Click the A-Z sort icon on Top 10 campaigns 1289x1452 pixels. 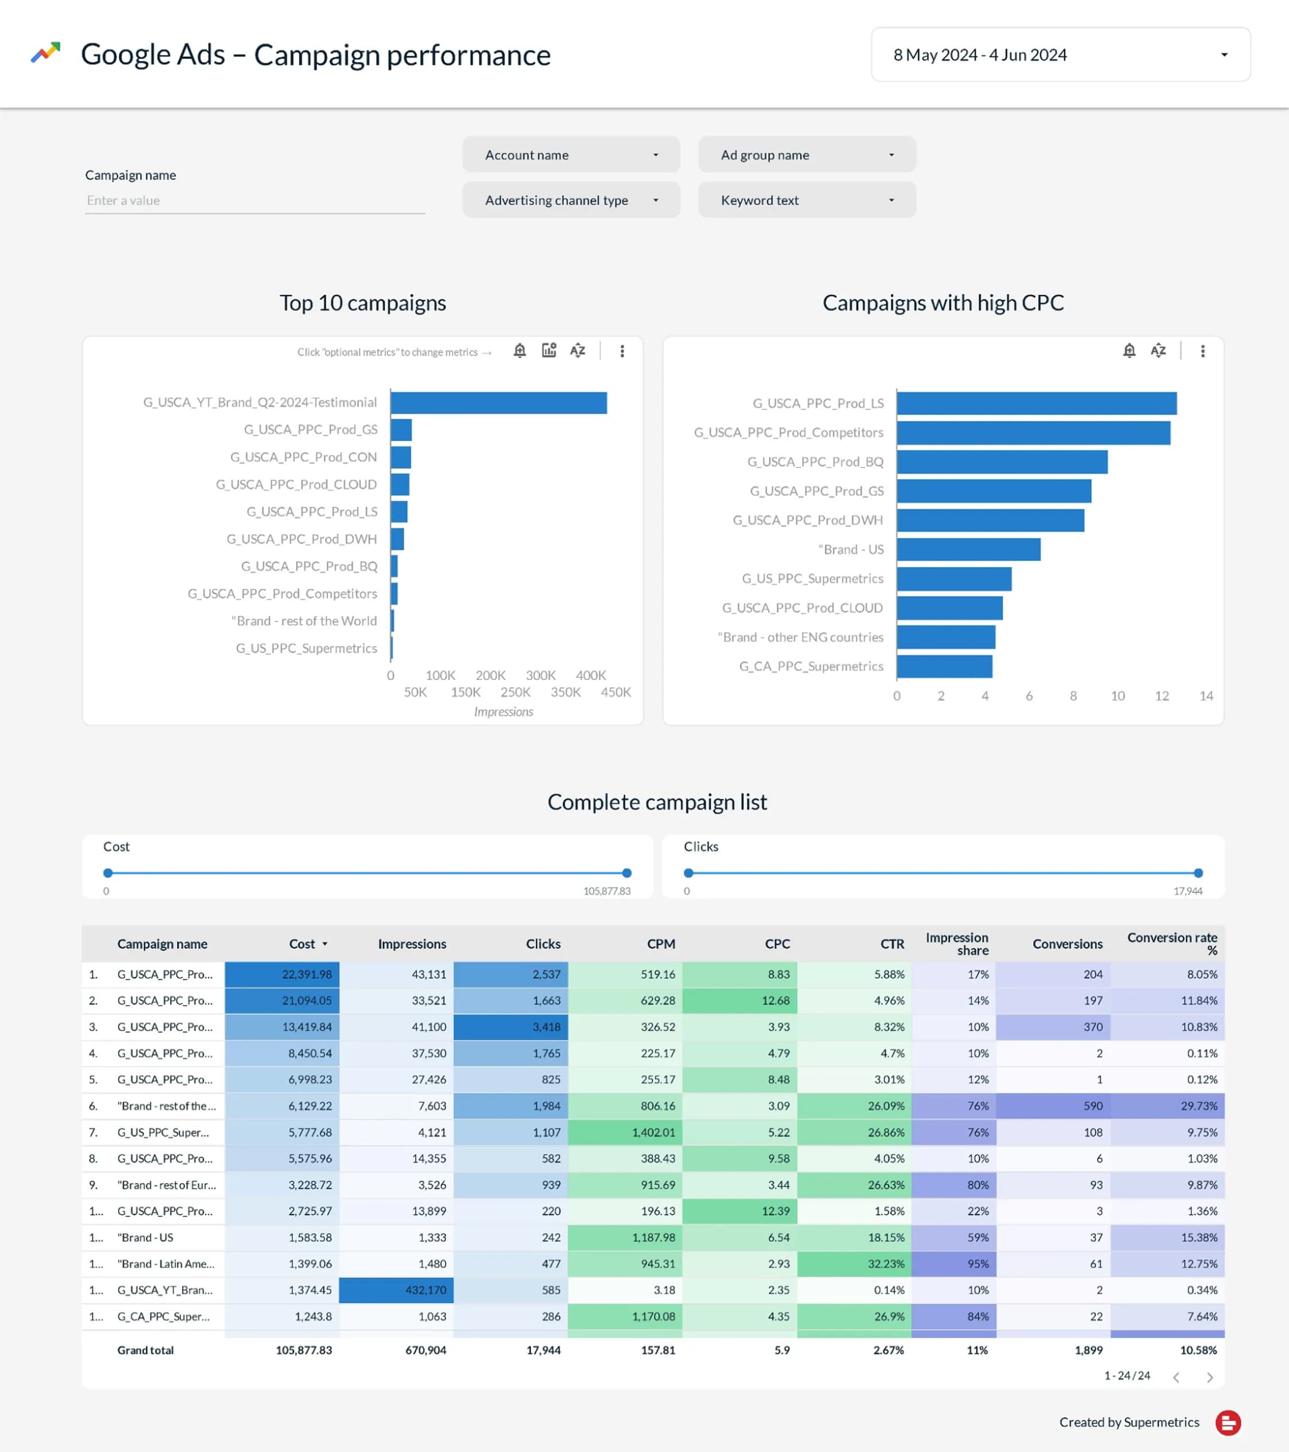[578, 350]
